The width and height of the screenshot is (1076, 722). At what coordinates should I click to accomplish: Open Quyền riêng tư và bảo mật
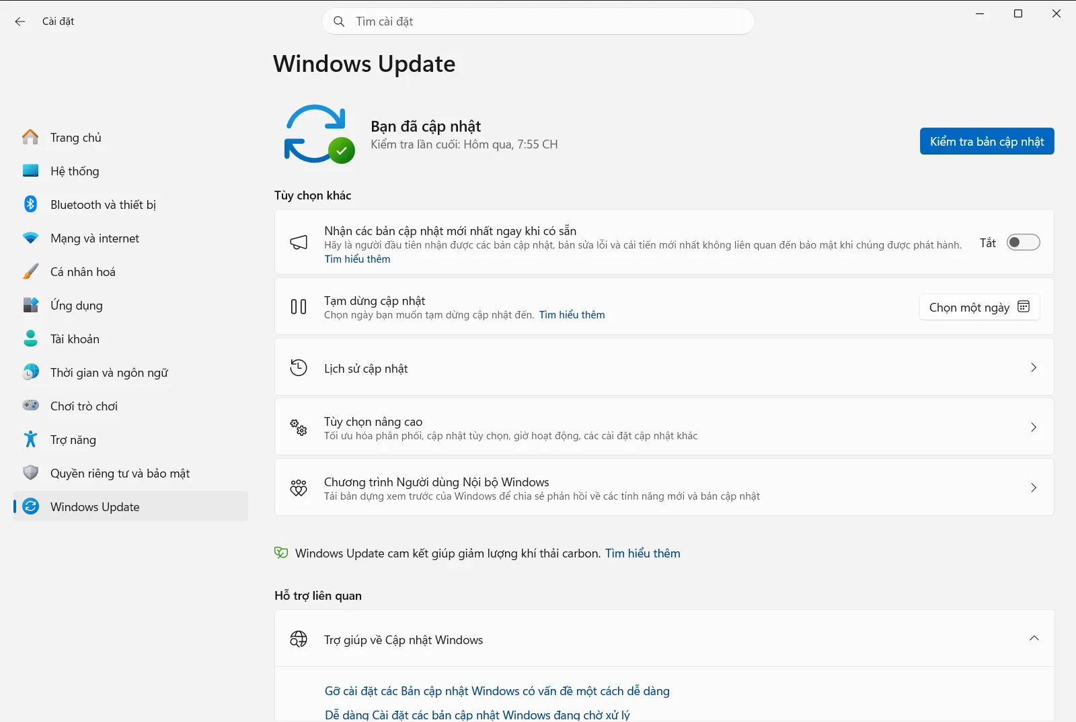(130, 473)
